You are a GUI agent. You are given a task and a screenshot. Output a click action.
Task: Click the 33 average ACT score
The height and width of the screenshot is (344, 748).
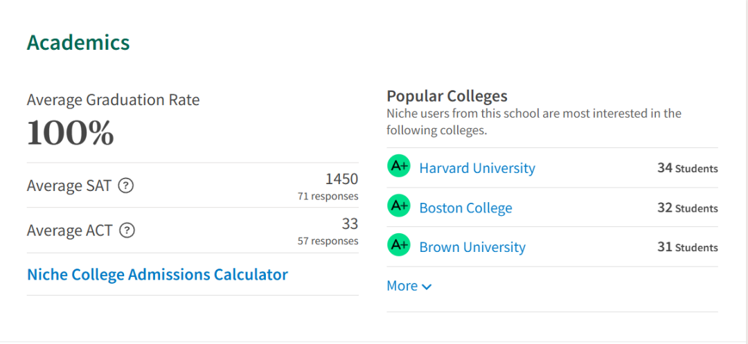click(x=350, y=224)
